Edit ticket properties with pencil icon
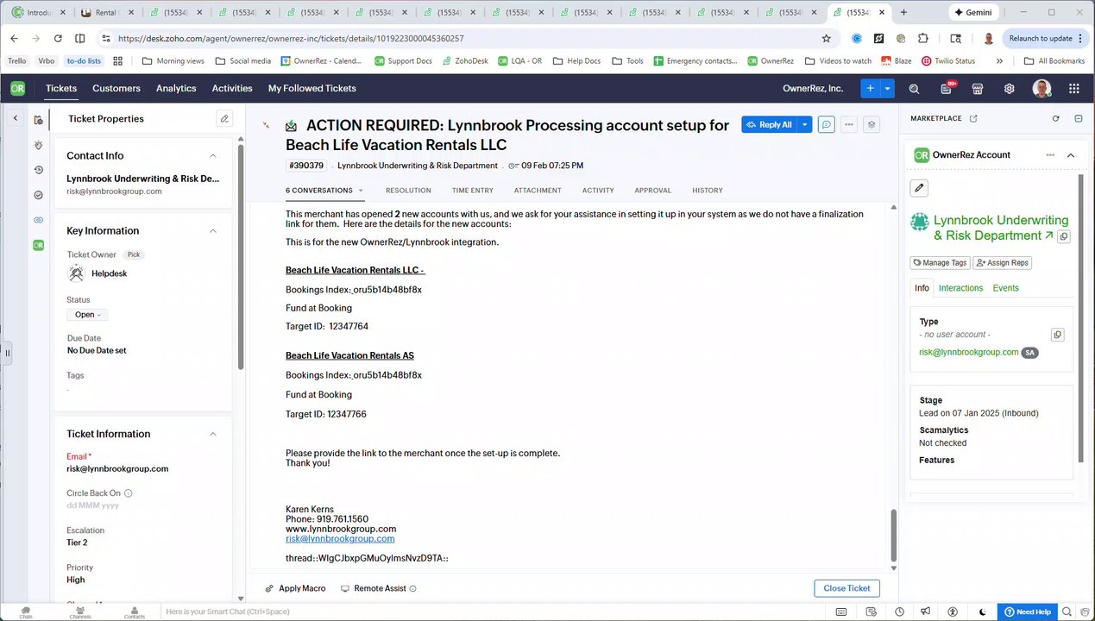The width and height of the screenshot is (1095, 621). (x=224, y=118)
